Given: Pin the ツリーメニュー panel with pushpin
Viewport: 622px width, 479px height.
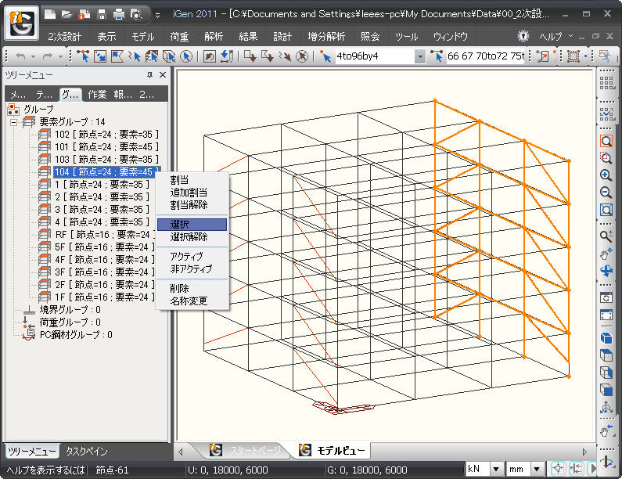Looking at the screenshot, I should tap(149, 74).
